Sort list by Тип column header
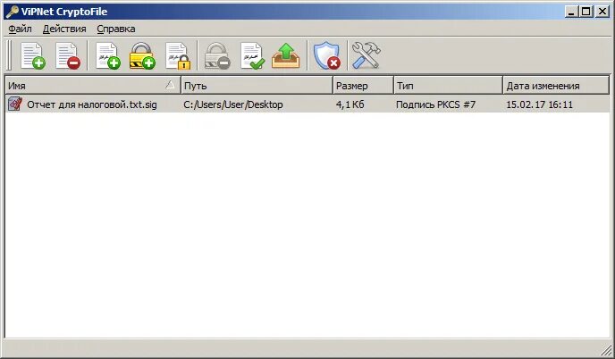This screenshot has height=359, width=615. [448, 85]
